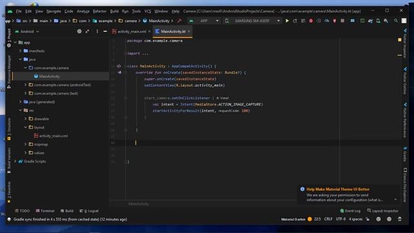The image size is (414, 233).
Task: Open the Layout Inspector
Action: click(x=382, y=211)
